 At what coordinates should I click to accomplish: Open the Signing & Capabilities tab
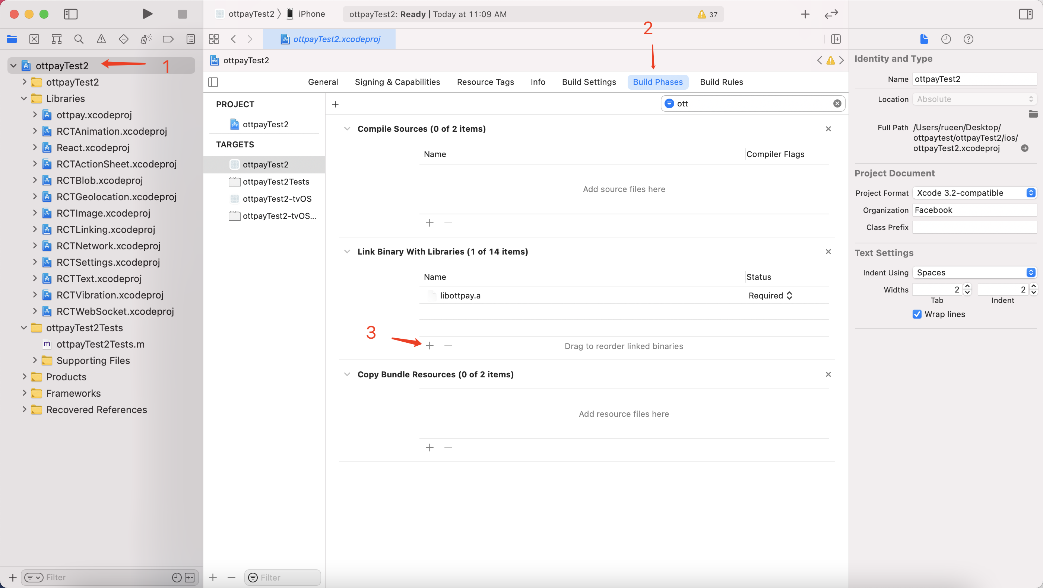coord(397,82)
